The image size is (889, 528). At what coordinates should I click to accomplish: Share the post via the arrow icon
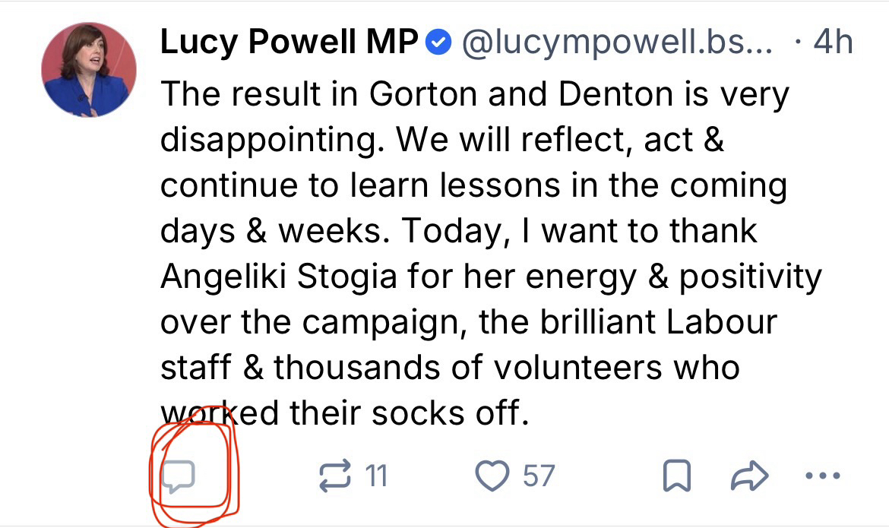(748, 476)
